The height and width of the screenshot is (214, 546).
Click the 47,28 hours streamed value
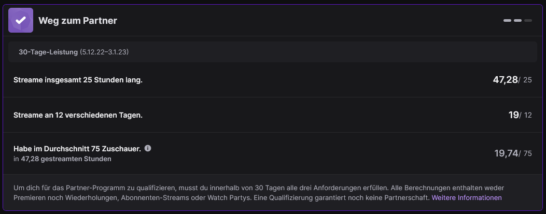505,79
